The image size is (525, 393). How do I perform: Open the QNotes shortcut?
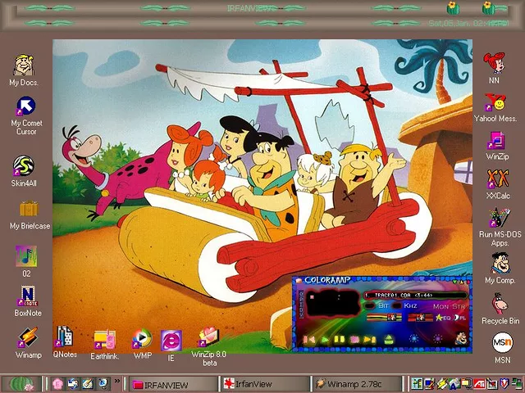(x=65, y=341)
